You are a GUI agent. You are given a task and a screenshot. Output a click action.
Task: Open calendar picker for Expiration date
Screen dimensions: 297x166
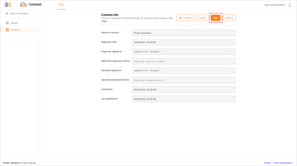[x=231, y=42]
